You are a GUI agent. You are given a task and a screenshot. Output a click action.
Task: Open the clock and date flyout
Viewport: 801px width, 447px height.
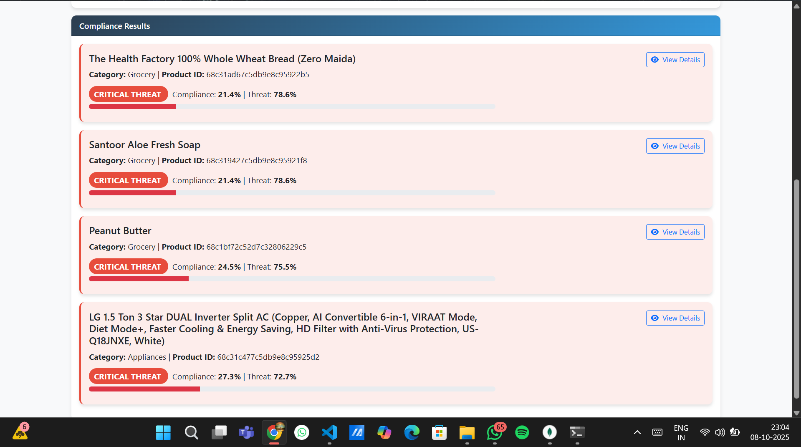pos(769,432)
